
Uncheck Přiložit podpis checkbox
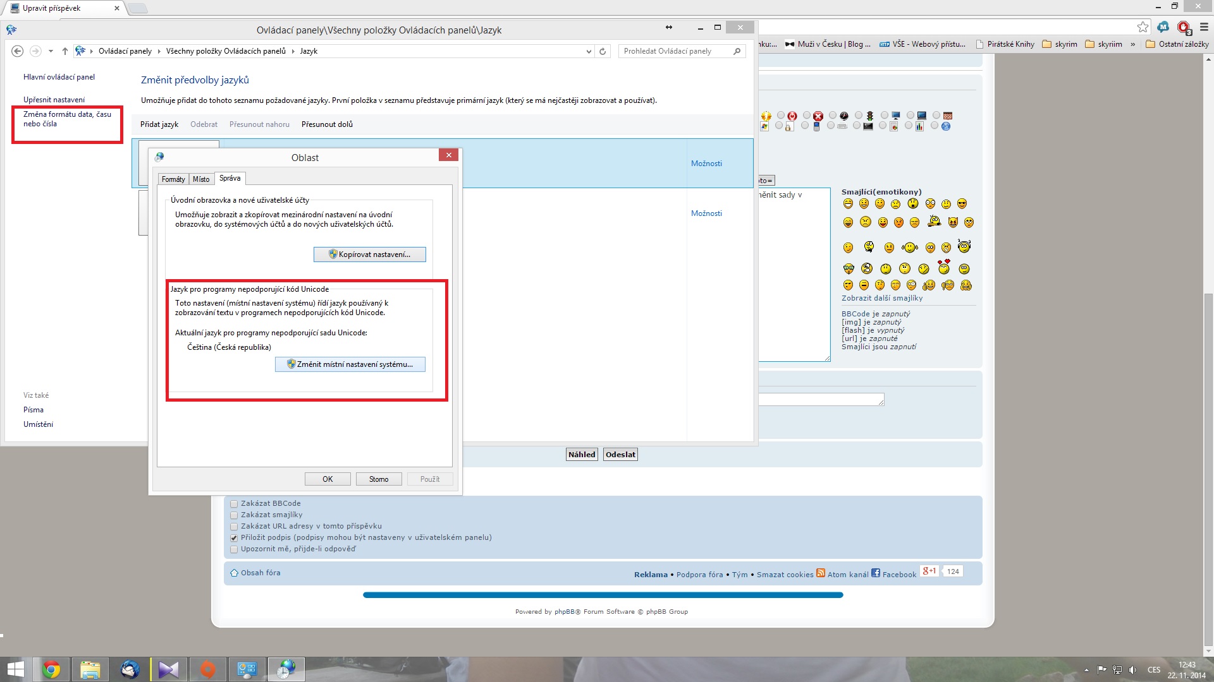pos(234,538)
